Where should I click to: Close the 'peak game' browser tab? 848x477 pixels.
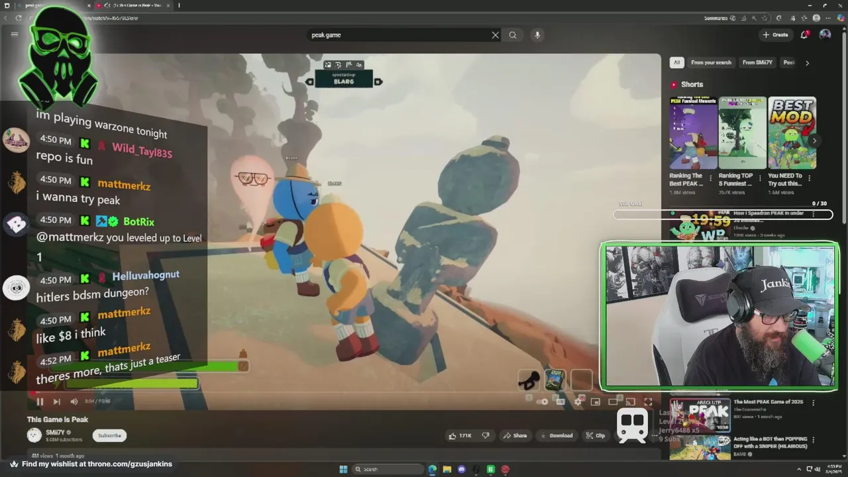pos(89,5)
